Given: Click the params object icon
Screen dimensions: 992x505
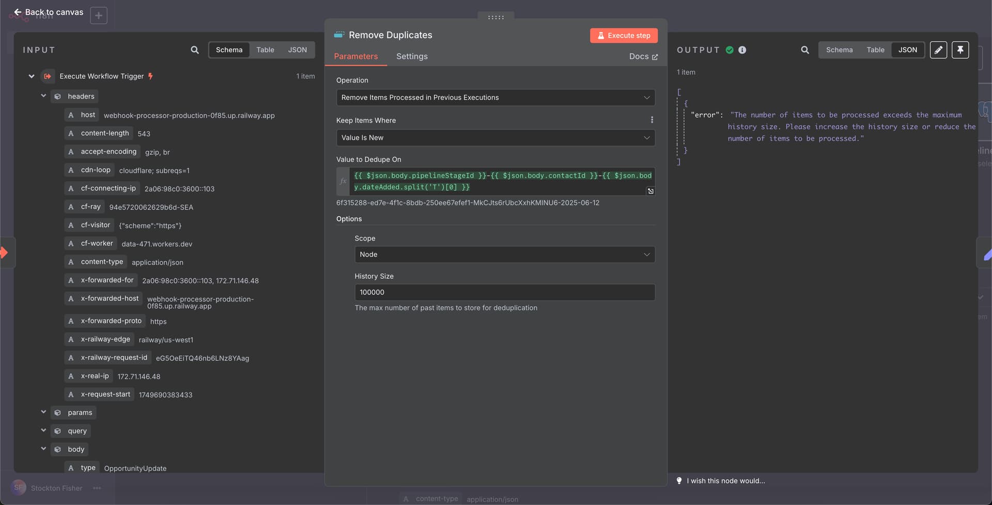Looking at the screenshot, I should pos(58,413).
